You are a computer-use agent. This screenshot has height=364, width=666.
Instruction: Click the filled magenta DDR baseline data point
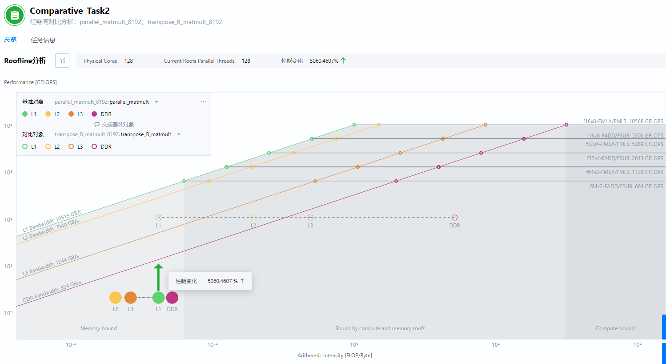pyautogui.click(x=173, y=298)
